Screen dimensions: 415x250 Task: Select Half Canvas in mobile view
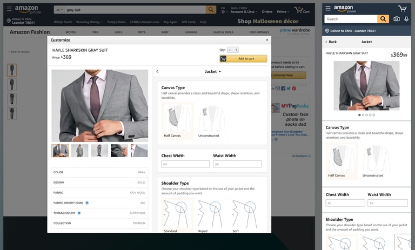pos(342,160)
